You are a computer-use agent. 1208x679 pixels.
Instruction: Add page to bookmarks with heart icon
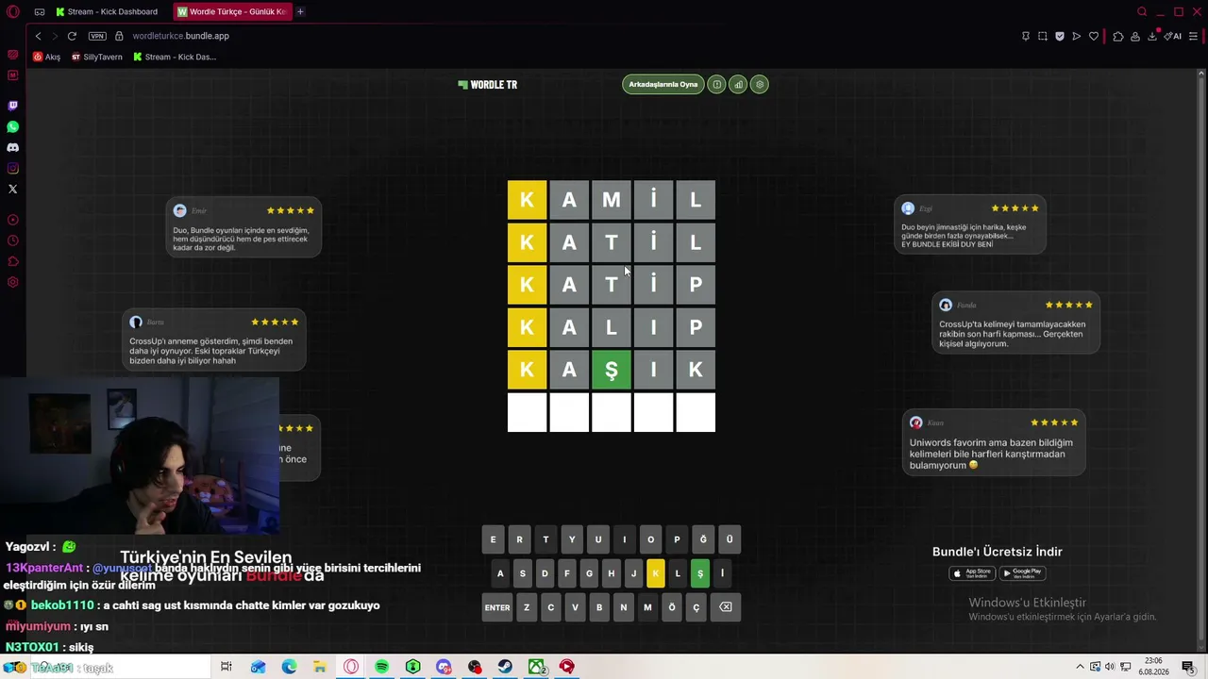1094,36
